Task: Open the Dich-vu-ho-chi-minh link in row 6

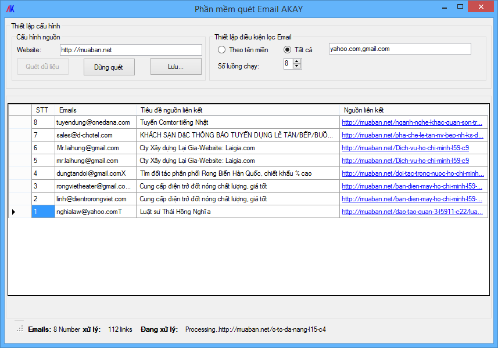Action: click(405, 148)
